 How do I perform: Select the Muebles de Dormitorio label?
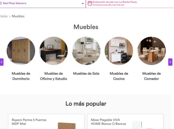(21, 76)
